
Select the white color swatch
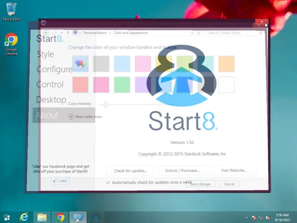tap(226, 85)
